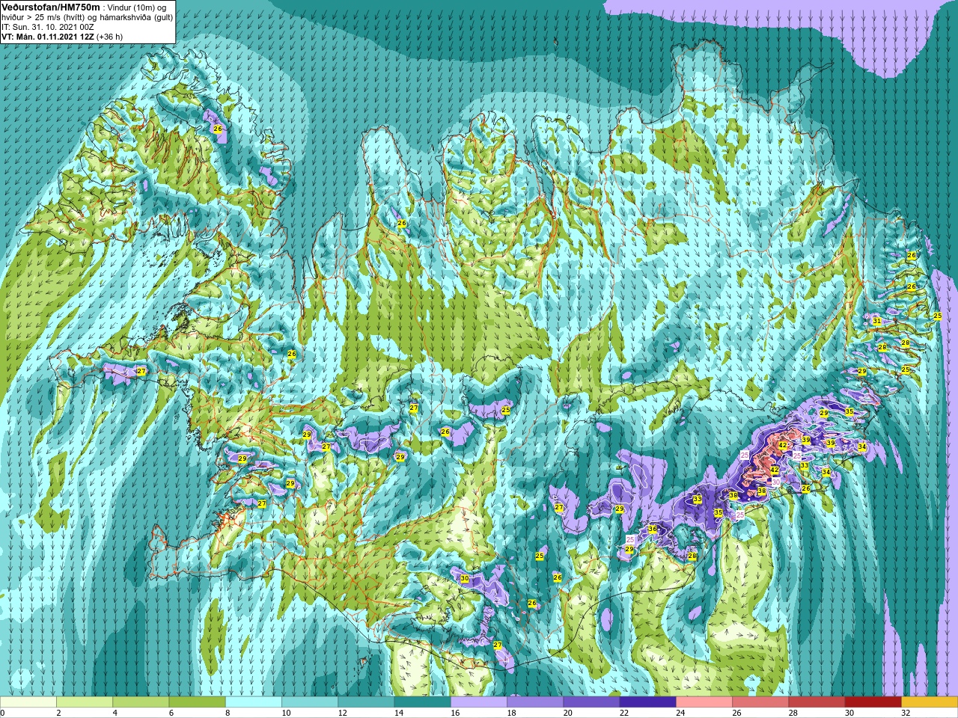The width and height of the screenshot is (958, 718).
Task: Click the above-32 m/s orange-yellow legend swatch
Action: pyautogui.click(x=930, y=702)
